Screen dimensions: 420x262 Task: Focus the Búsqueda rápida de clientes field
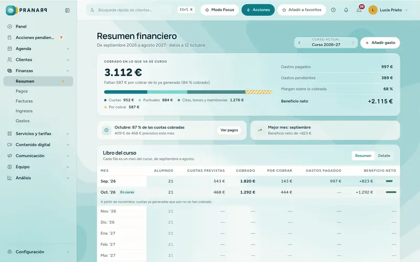(x=130, y=10)
